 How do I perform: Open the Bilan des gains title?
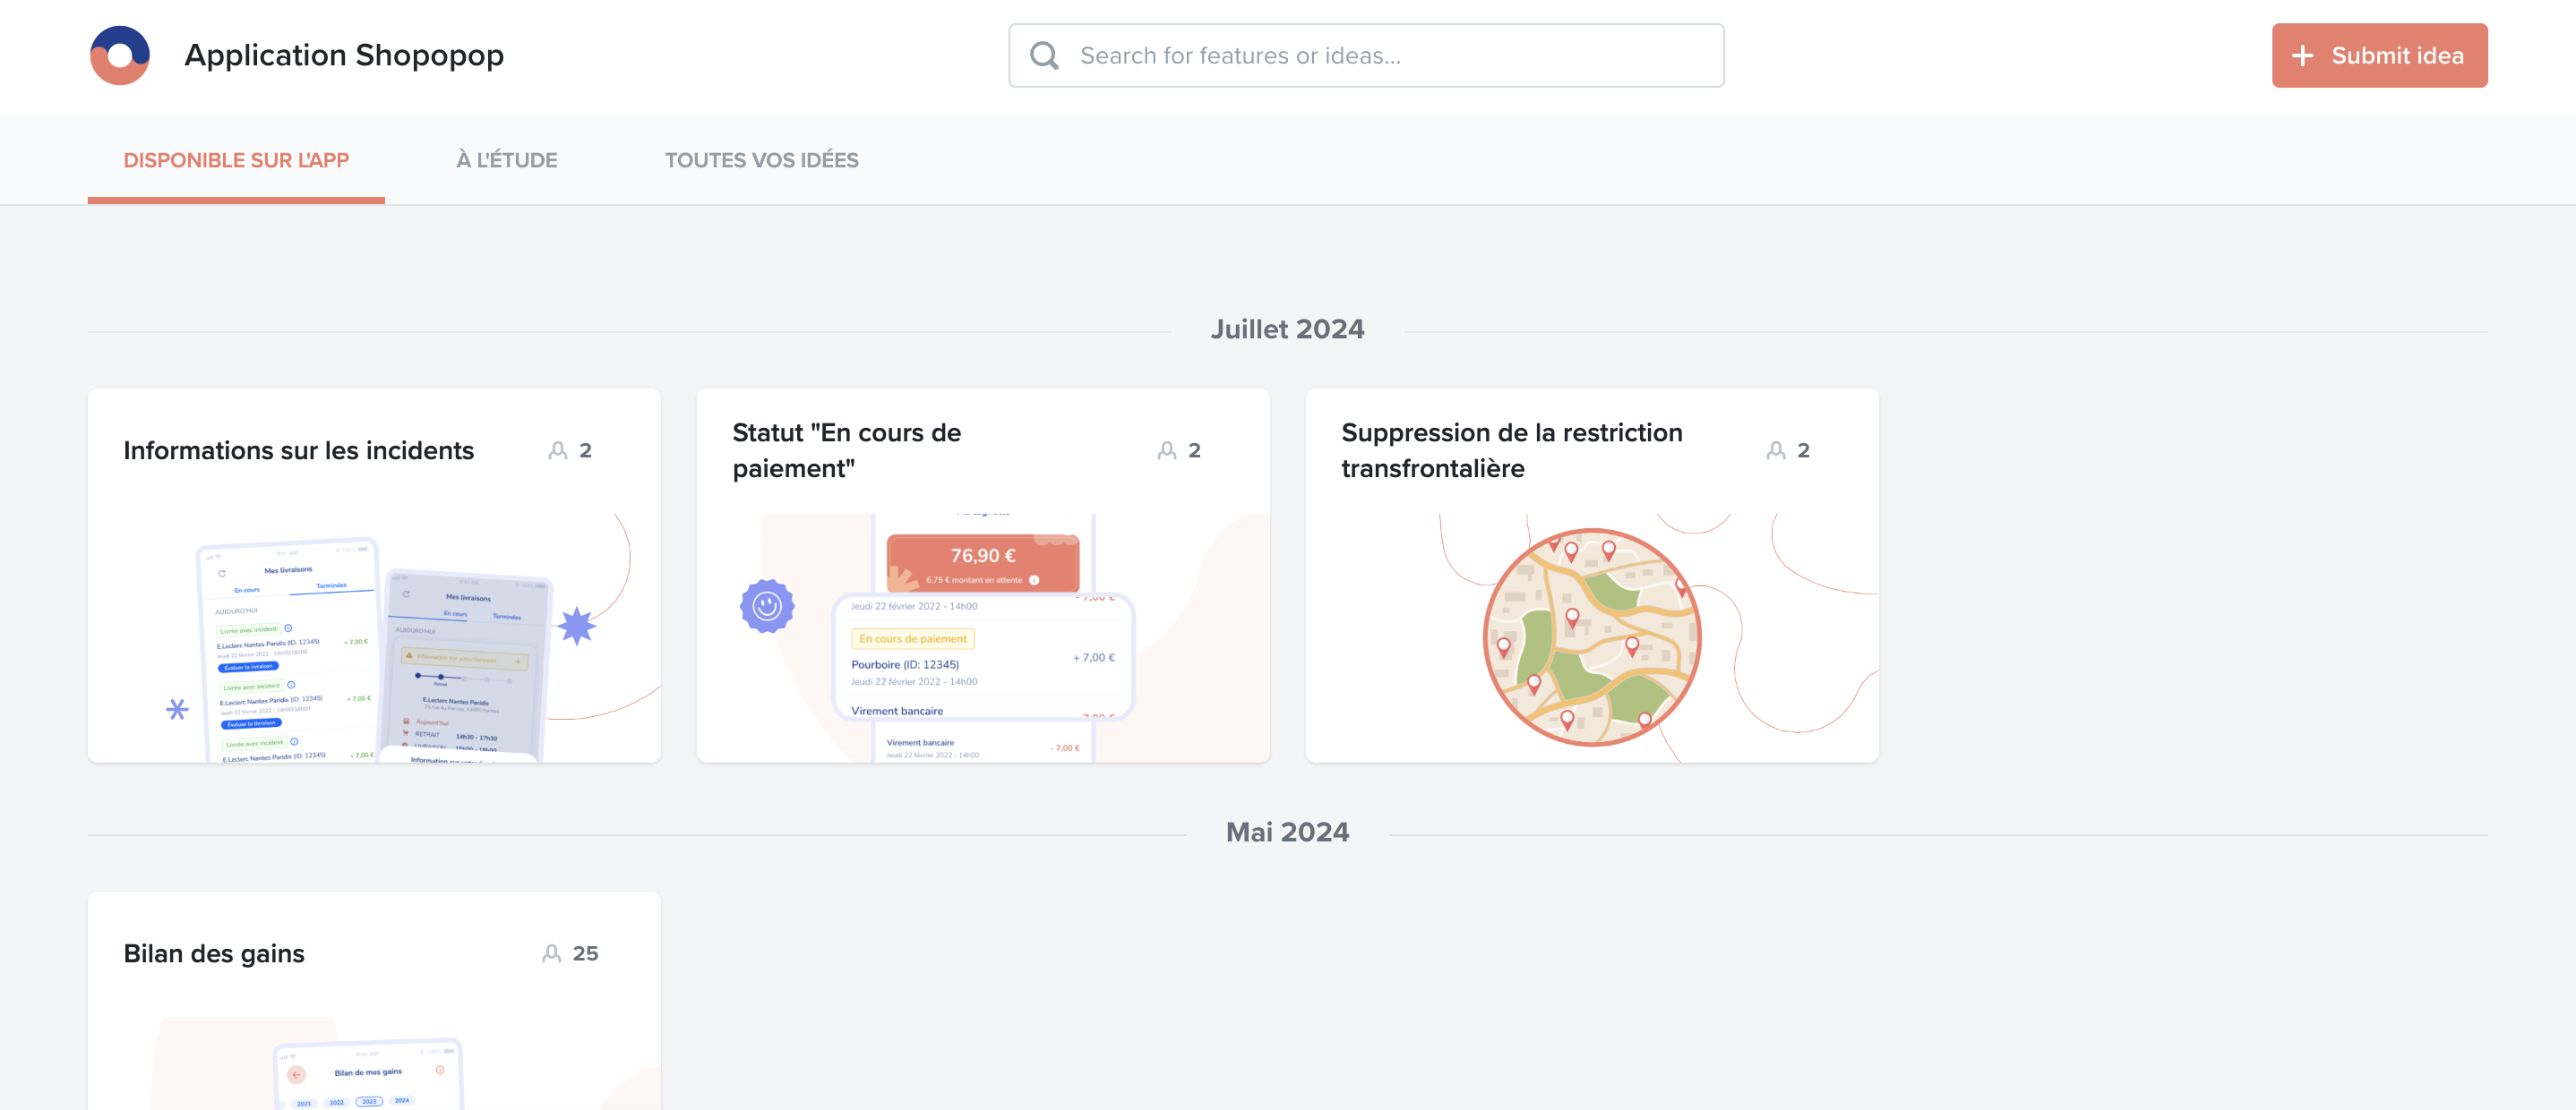coord(214,953)
